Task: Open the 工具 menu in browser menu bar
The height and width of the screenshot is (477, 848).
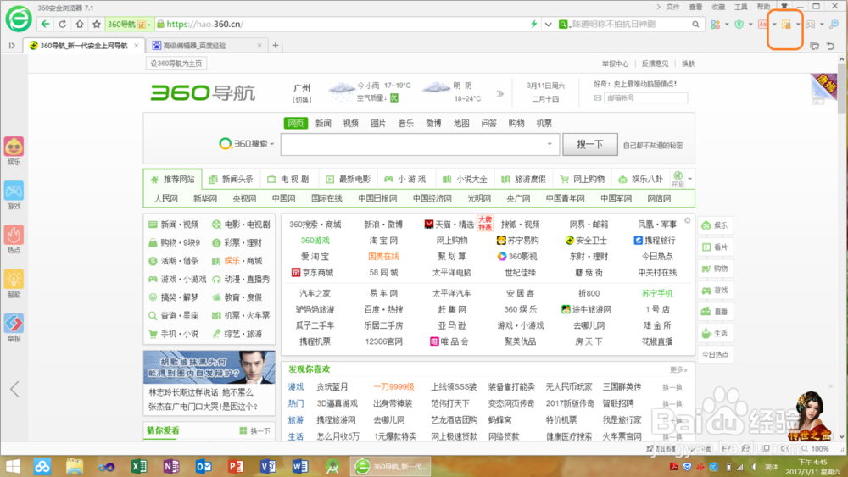Action: pyautogui.click(x=741, y=7)
